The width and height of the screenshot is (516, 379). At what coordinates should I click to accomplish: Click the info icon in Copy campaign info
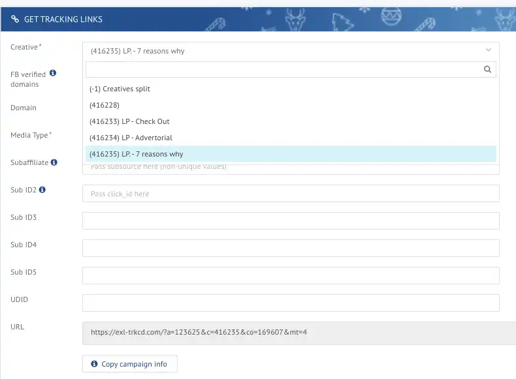[x=94, y=363]
